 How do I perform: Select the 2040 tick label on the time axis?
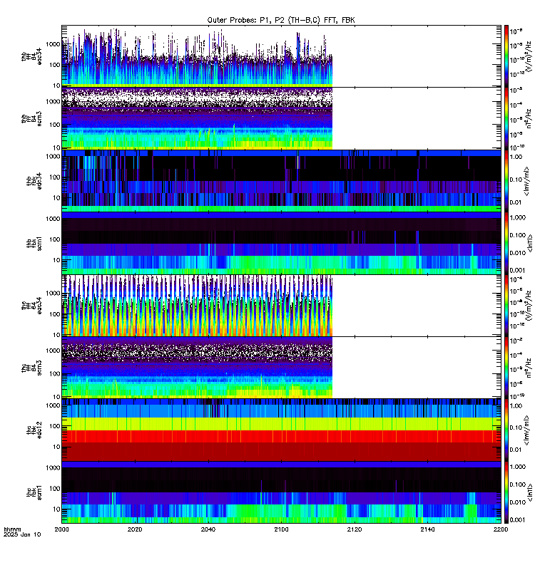(x=208, y=529)
